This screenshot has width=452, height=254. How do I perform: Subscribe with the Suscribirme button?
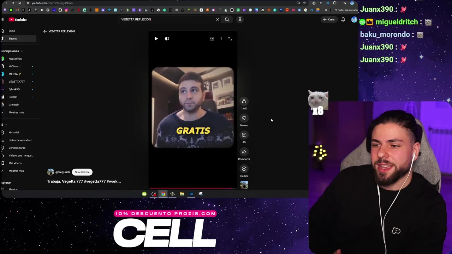pyautogui.click(x=82, y=172)
